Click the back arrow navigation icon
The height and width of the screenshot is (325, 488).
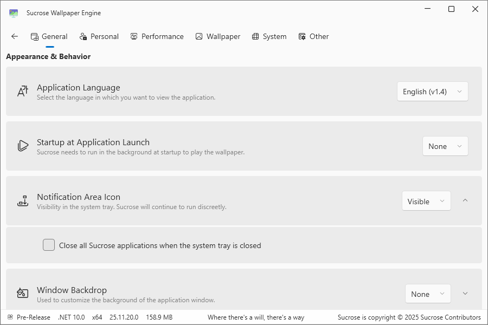click(x=15, y=36)
